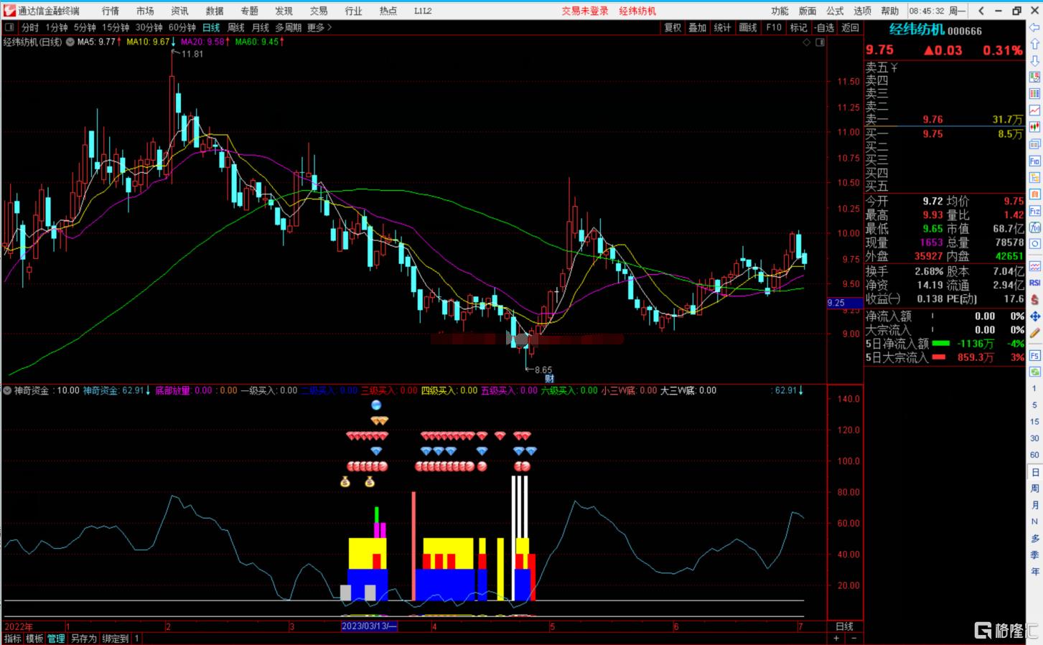Open the RSI indicator icon

tap(1034, 283)
